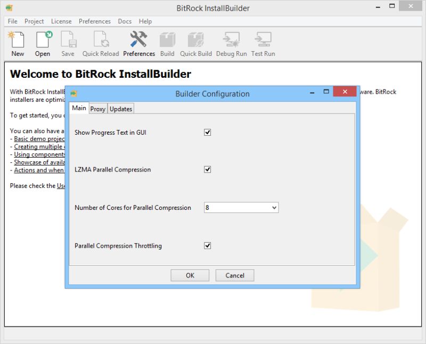Minimize the Builder Configuration dialog
This screenshot has height=344, width=426.
pyautogui.click(x=312, y=92)
